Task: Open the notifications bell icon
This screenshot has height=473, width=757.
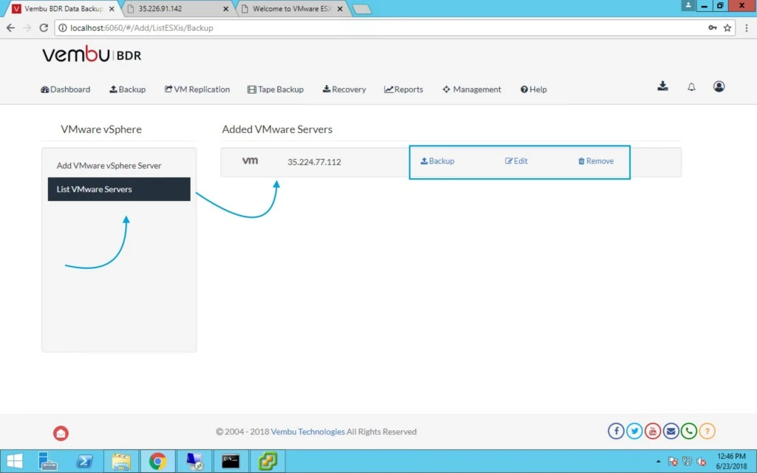Action: point(691,87)
